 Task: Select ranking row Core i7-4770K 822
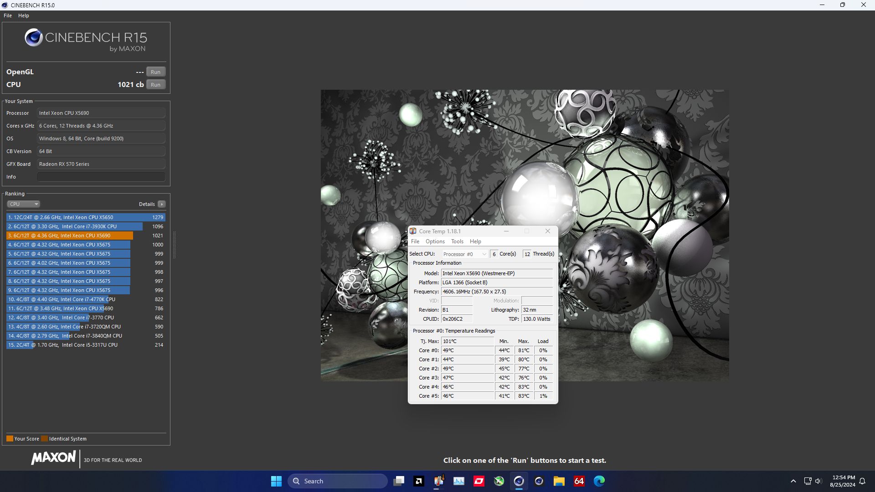(86, 299)
